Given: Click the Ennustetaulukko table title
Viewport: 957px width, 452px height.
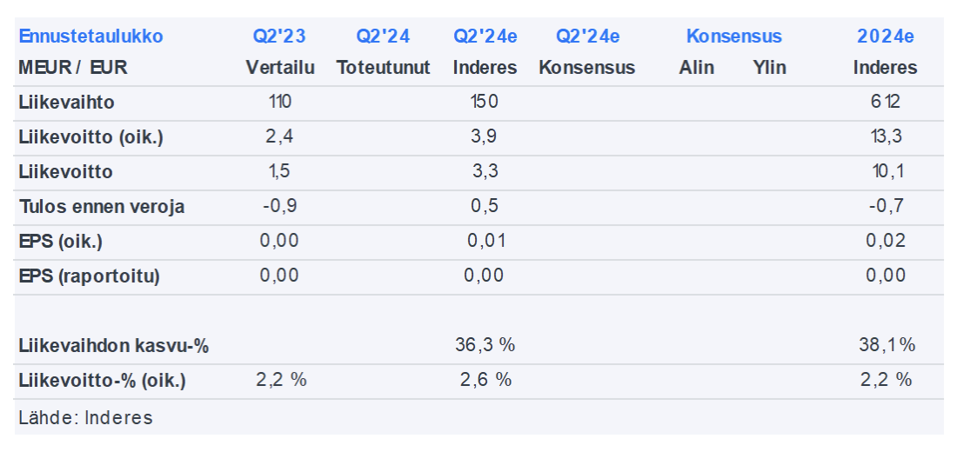Looking at the screenshot, I should (90, 37).
